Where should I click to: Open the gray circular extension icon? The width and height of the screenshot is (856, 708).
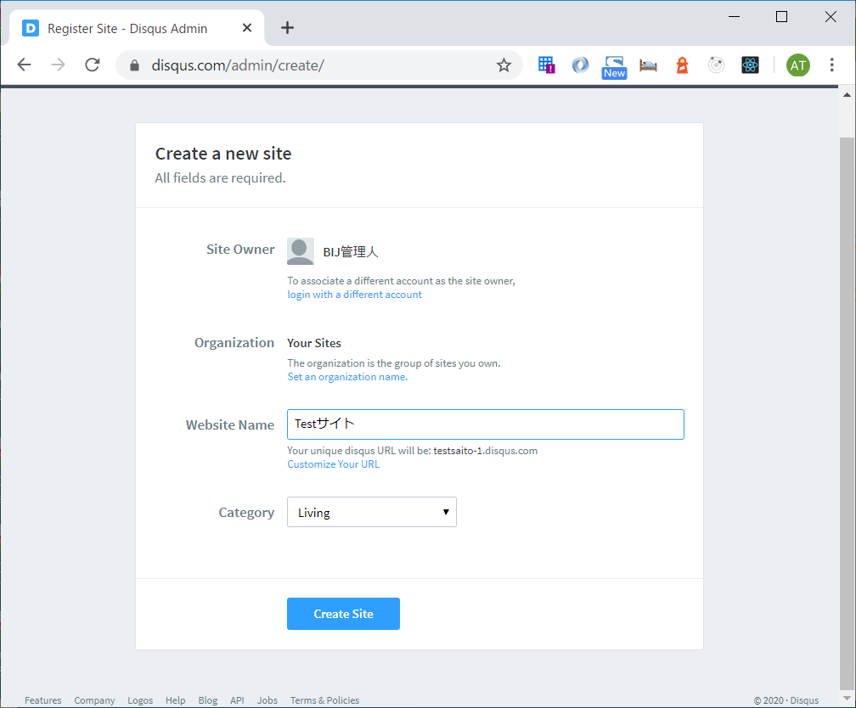[x=716, y=65]
